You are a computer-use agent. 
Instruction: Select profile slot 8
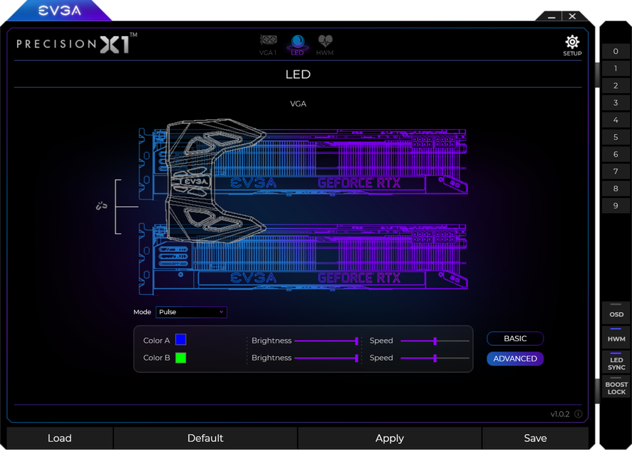[616, 188]
